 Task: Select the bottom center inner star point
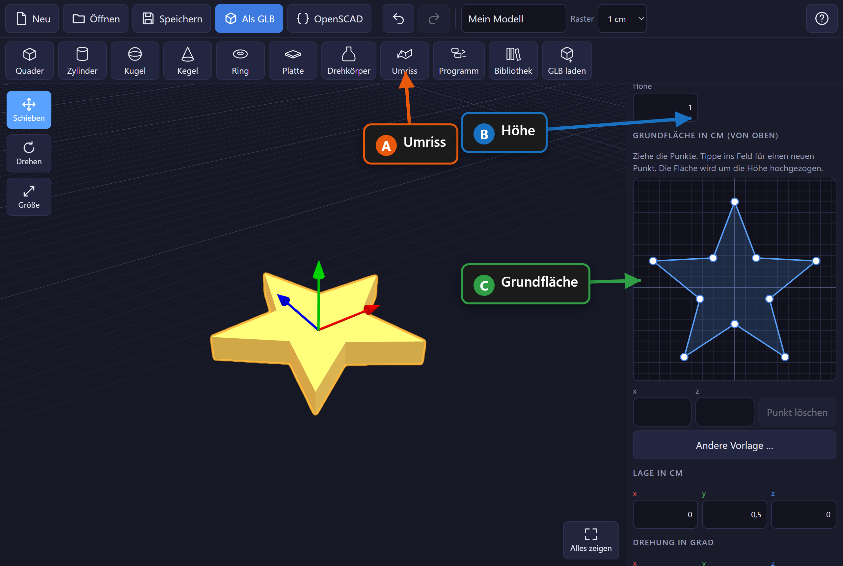[x=734, y=324]
